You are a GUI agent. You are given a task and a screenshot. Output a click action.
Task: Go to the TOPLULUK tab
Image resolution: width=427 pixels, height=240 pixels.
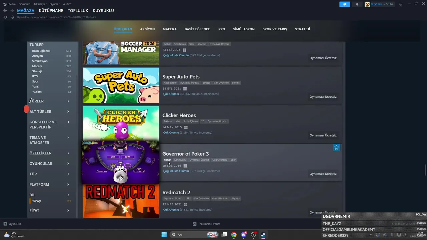coord(78,11)
